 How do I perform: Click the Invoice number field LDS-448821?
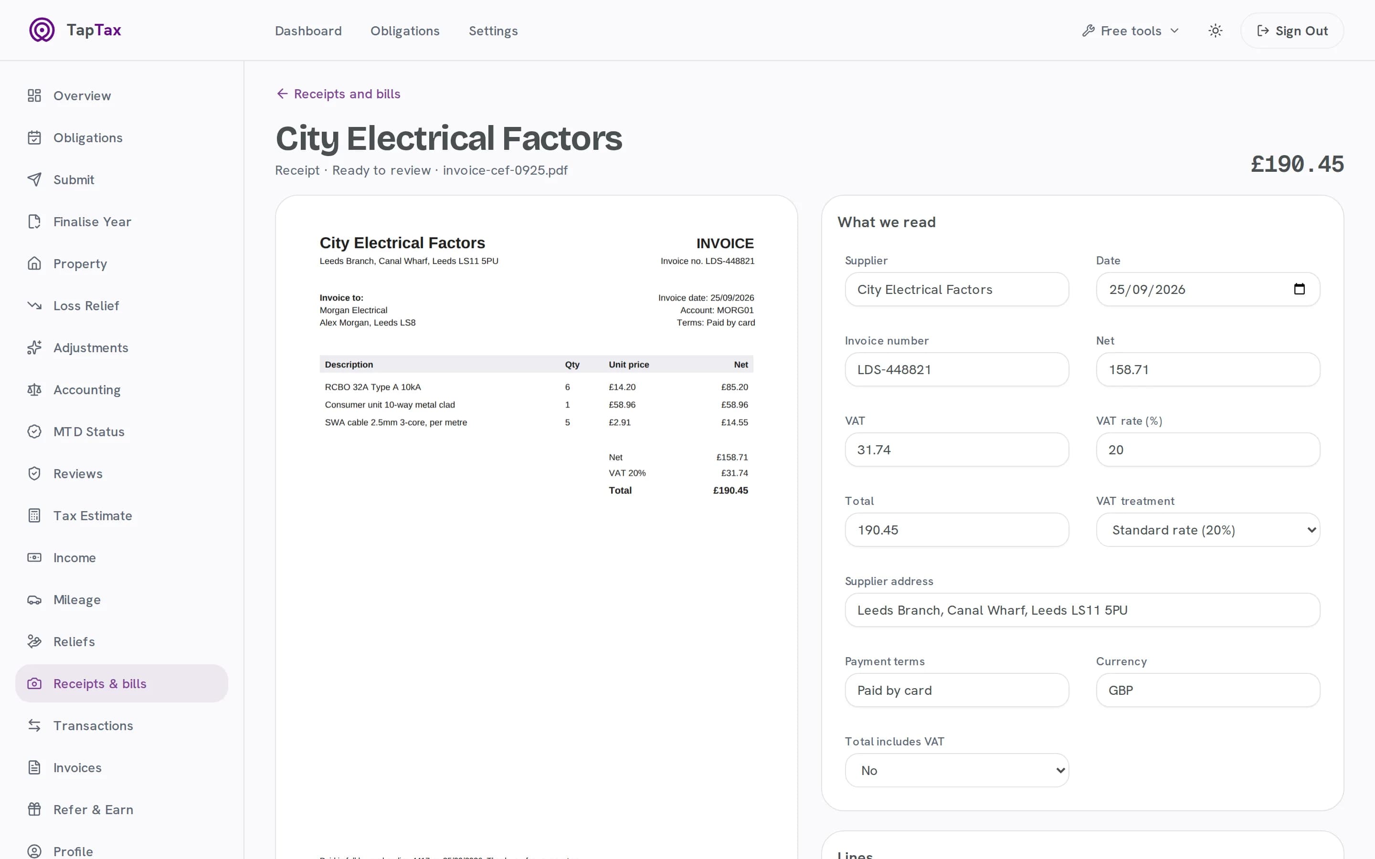pos(957,370)
